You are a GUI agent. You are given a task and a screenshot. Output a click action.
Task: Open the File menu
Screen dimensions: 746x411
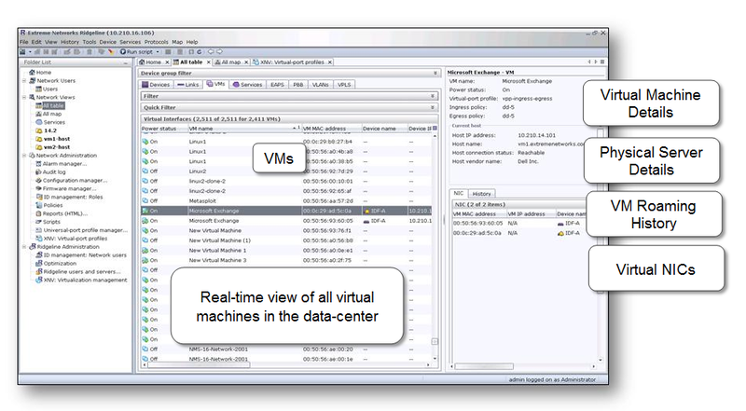click(x=24, y=42)
